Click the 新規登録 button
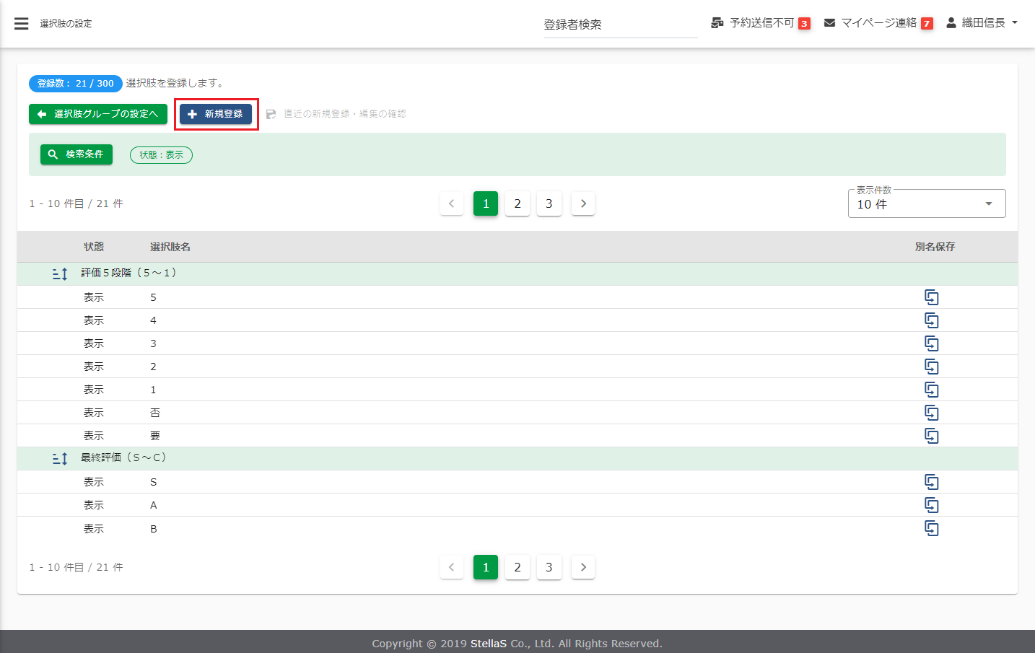 pos(216,114)
